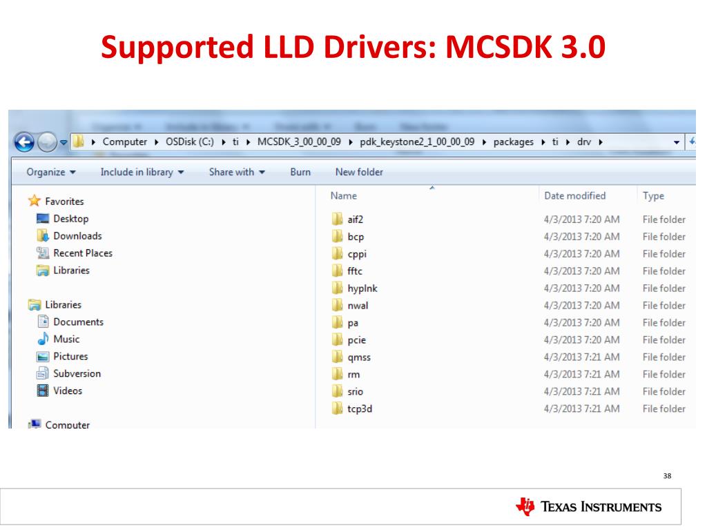
Task: Click the fftc folder icon
Action: point(337,271)
